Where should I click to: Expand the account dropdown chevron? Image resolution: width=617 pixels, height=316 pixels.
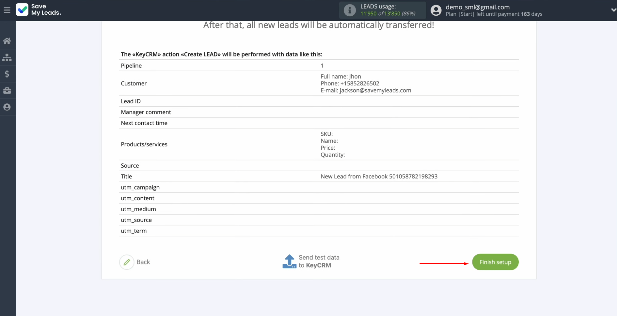pos(613,10)
